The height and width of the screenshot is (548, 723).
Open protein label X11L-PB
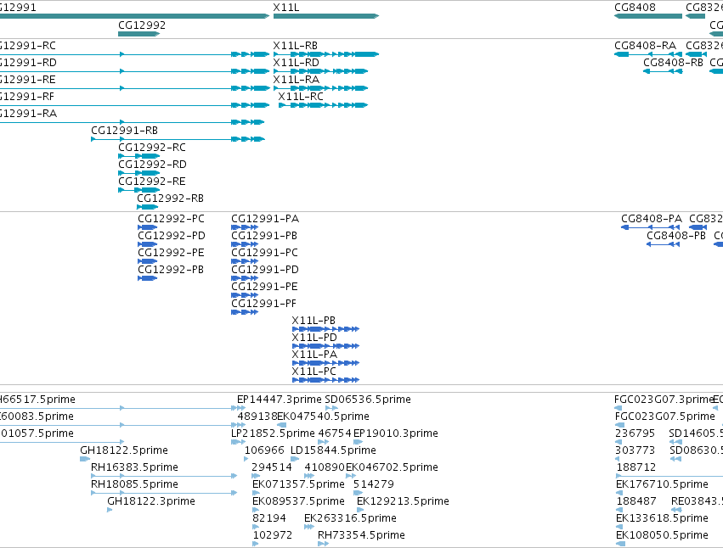click(313, 321)
